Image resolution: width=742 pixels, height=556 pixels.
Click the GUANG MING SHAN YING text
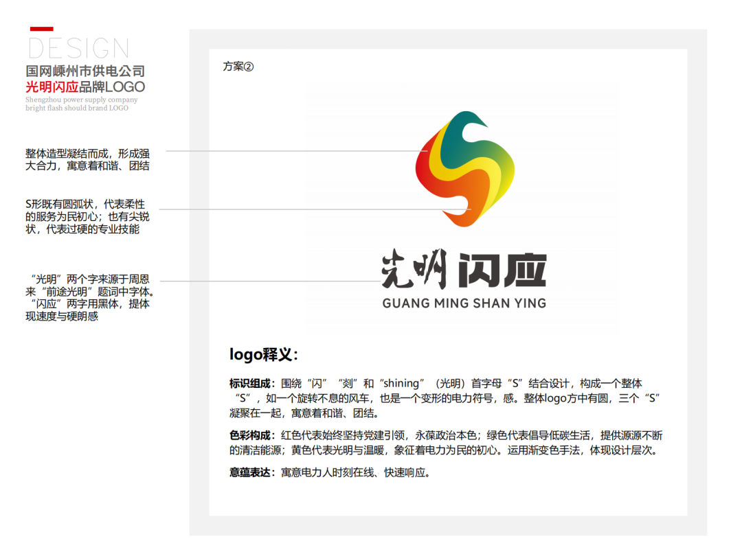(464, 303)
